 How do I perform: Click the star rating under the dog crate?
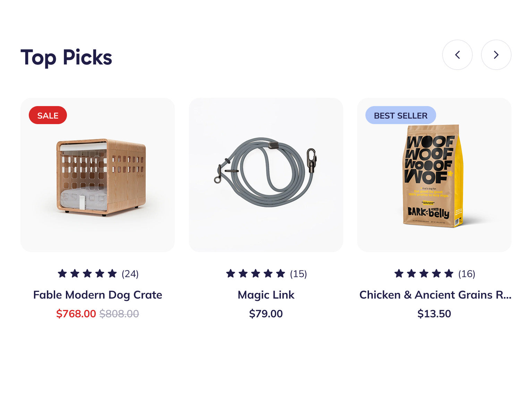[x=87, y=274]
